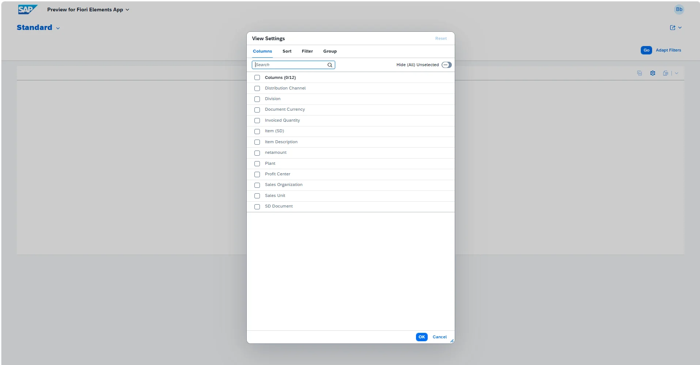Click the SAP logo
Image resolution: width=700 pixels, height=365 pixels.
(28, 9)
